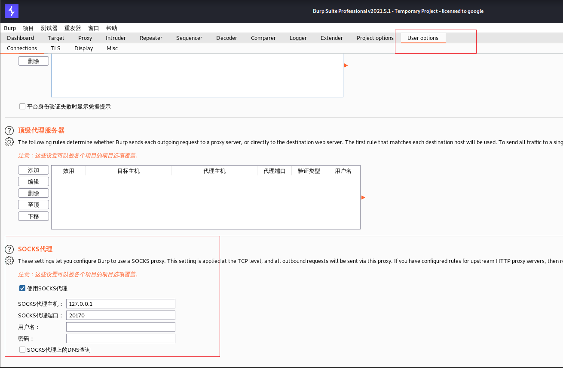Select the User options tab

point(423,38)
